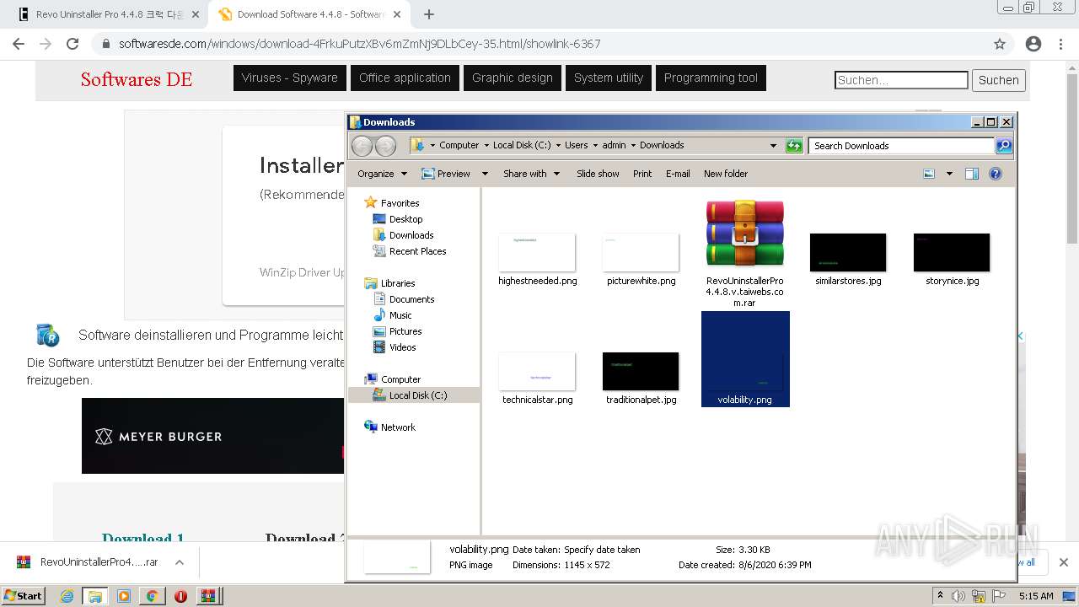The width and height of the screenshot is (1079, 607).
Task: Open the Organize dropdown menu
Action: (x=382, y=174)
